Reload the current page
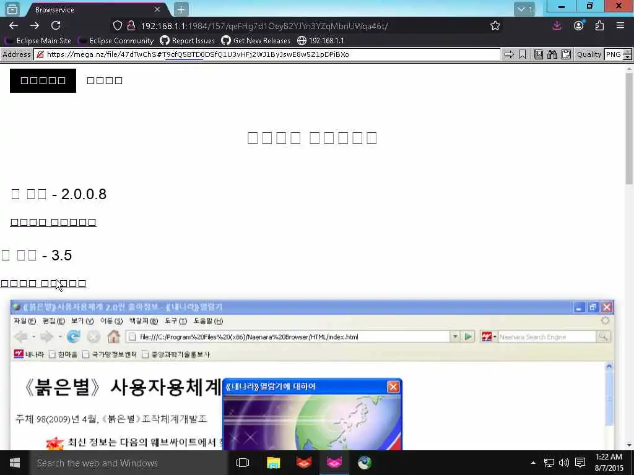The image size is (634, 475). pos(55,26)
